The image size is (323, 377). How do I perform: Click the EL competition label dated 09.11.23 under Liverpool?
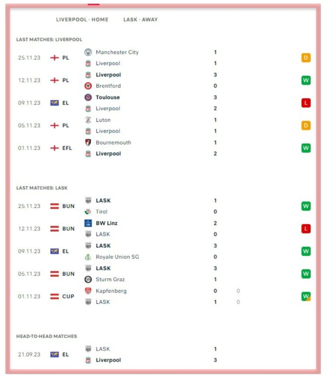coord(65,103)
